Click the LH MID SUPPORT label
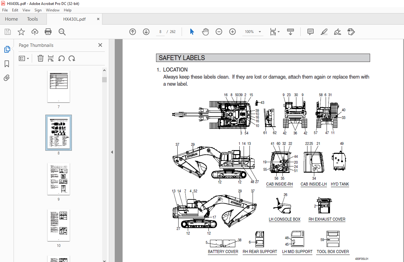Viewport: 404px width, 262px height. [x=297, y=252]
